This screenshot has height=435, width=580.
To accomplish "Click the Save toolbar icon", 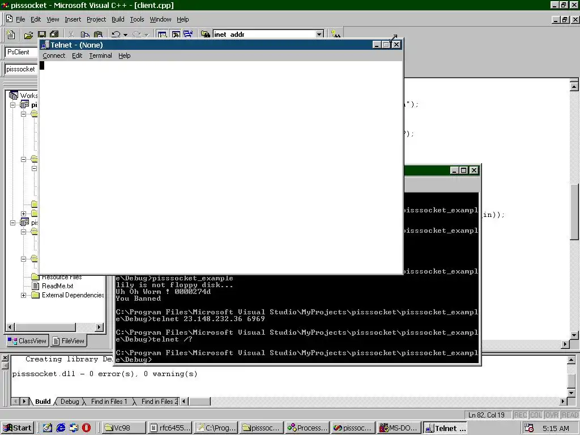I will coord(42,35).
